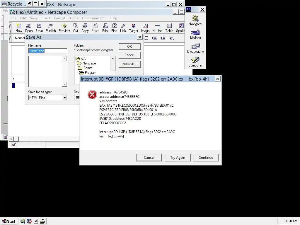Image resolution: width=300 pixels, height=225 pixels.
Task: Select the Program folder in Folders list
Action: click(88, 73)
